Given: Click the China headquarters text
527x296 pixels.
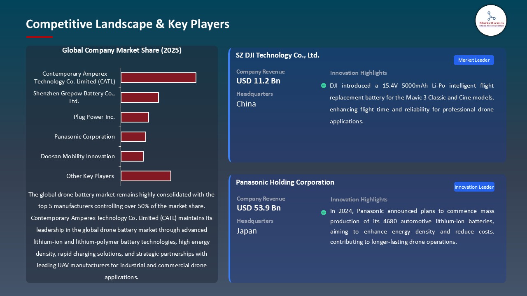Looking at the screenshot, I should tap(246, 104).
